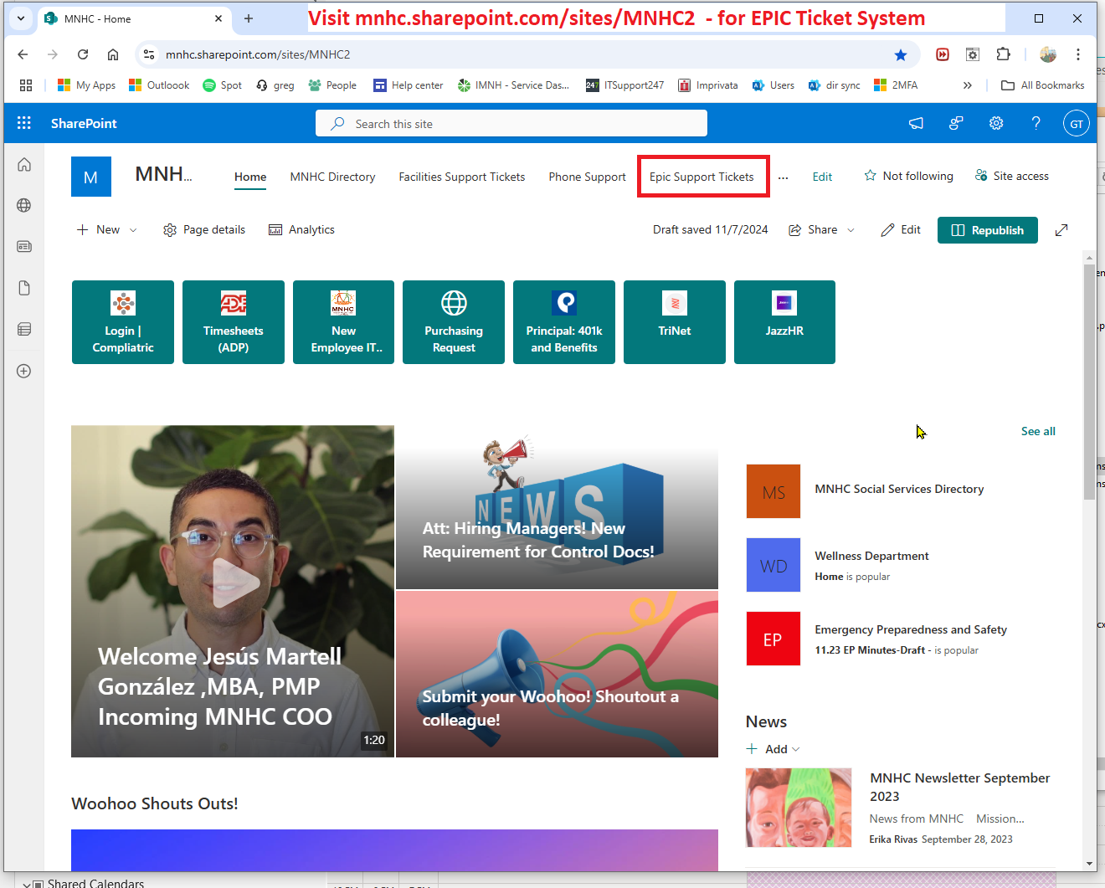This screenshot has height=888, width=1105.
Task: Open the Timesheets (ADP) quick link tile
Action: point(233,322)
